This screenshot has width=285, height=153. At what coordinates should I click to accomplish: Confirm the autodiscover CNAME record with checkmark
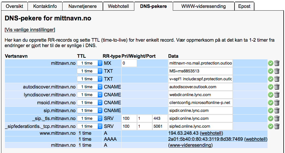[x=271, y=87]
